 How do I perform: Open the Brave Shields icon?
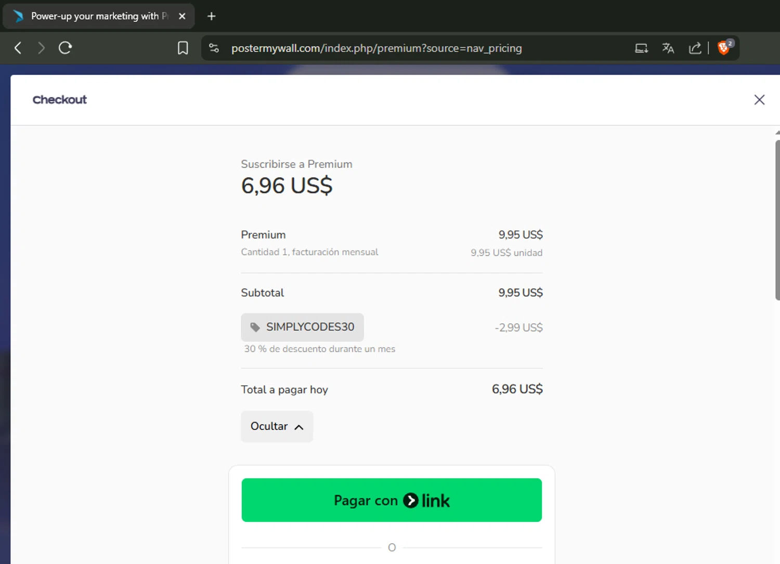pyautogui.click(x=724, y=48)
